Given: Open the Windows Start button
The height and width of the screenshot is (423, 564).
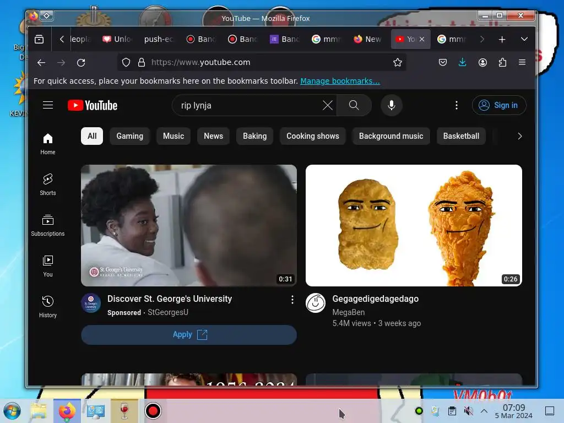Looking at the screenshot, I should (12, 411).
